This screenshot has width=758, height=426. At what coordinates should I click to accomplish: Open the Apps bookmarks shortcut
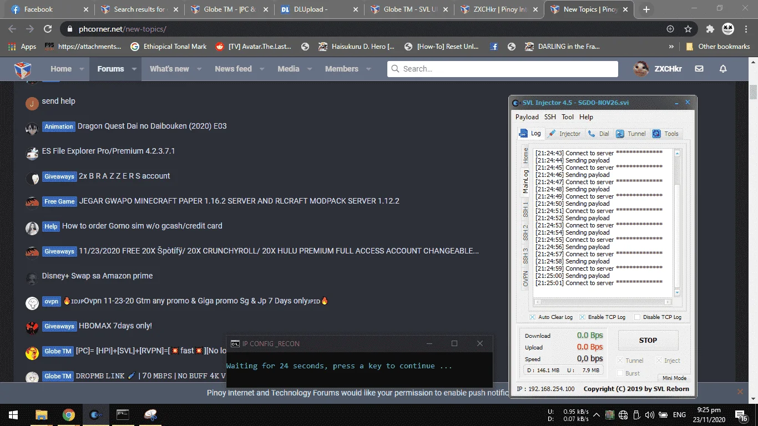coord(22,47)
